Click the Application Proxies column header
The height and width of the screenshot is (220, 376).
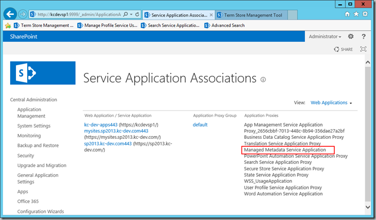(x=261, y=115)
